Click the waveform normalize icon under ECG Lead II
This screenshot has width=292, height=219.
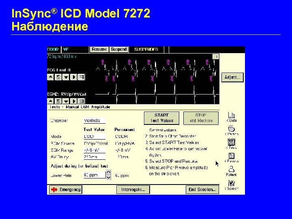pyautogui.click(x=58, y=77)
